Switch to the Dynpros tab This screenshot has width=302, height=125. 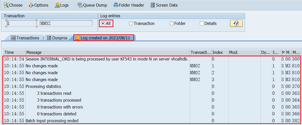point(58,38)
